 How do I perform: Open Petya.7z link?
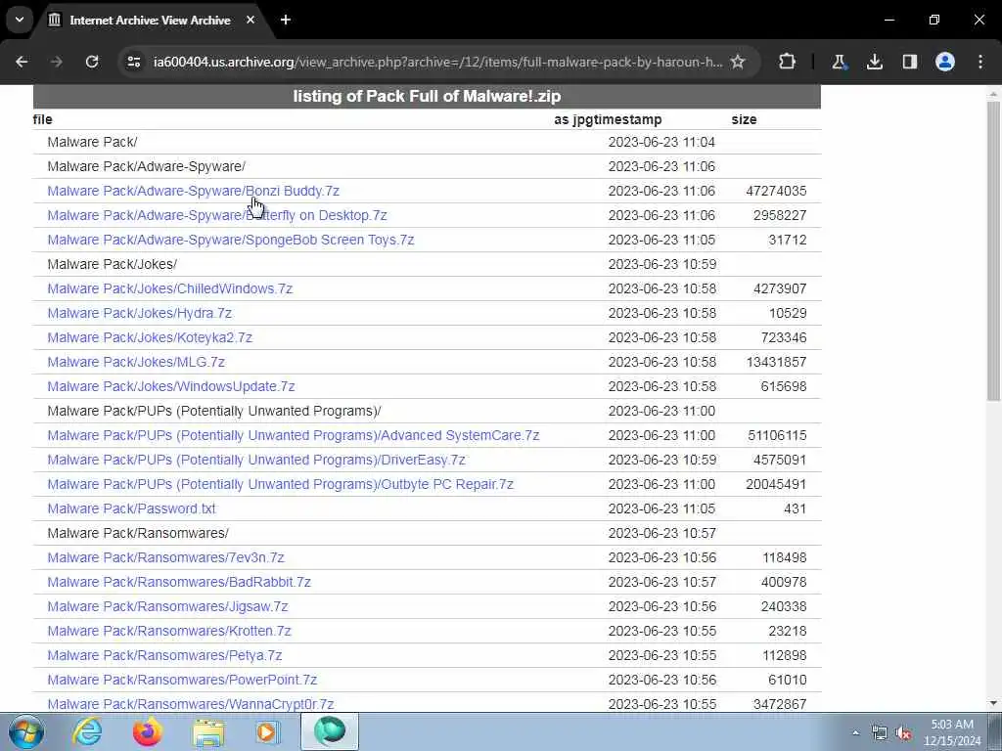click(164, 655)
